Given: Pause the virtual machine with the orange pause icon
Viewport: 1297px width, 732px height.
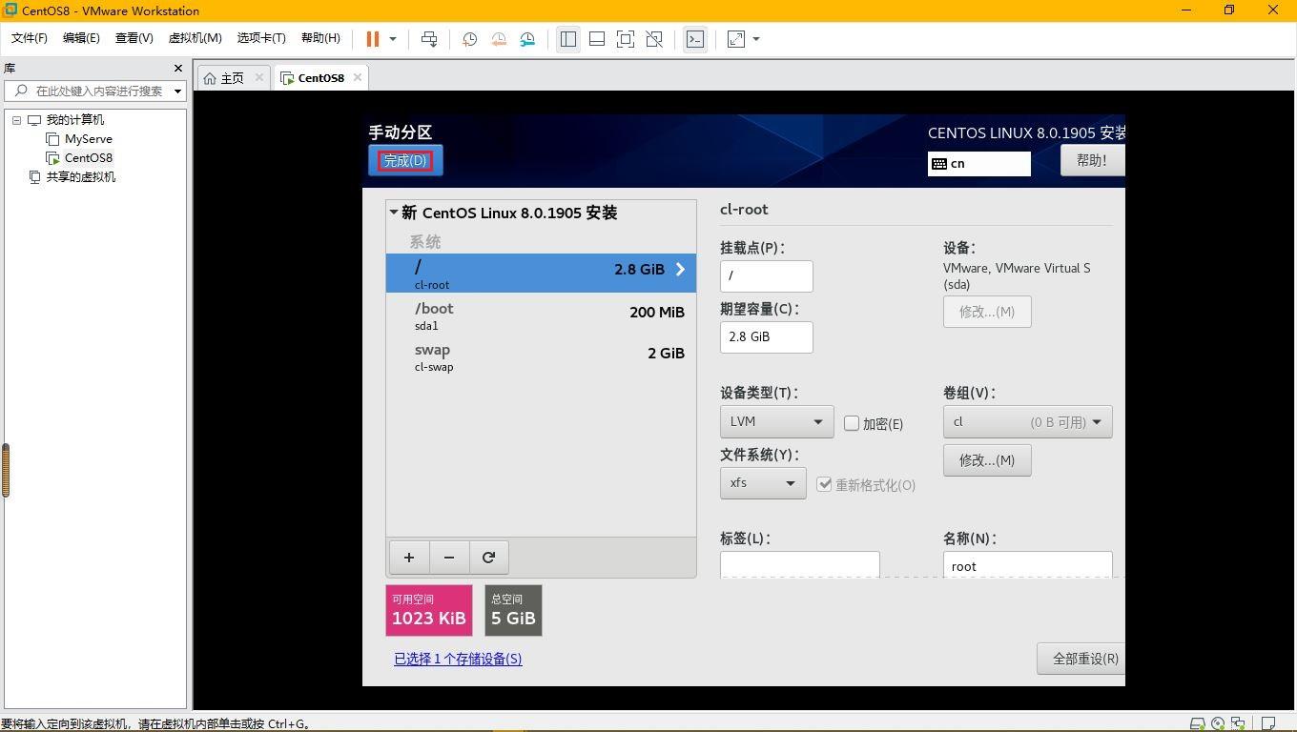Looking at the screenshot, I should click(373, 39).
